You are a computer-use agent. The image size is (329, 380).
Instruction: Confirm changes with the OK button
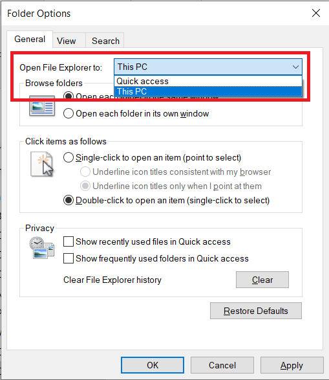[x=153, y=365]
